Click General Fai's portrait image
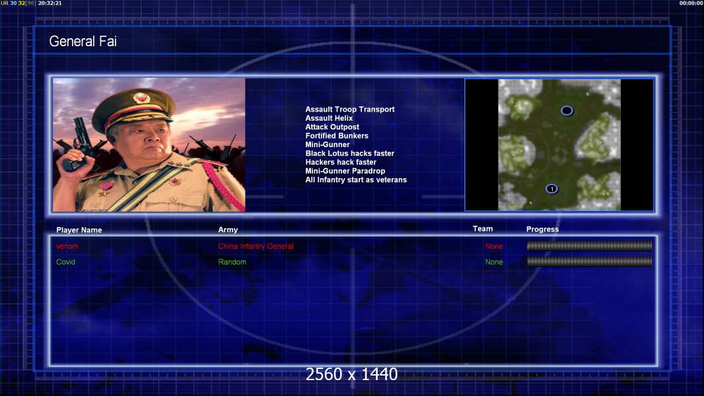The width and height of the screenshot is (704, 396). click(x=149, y=145)
